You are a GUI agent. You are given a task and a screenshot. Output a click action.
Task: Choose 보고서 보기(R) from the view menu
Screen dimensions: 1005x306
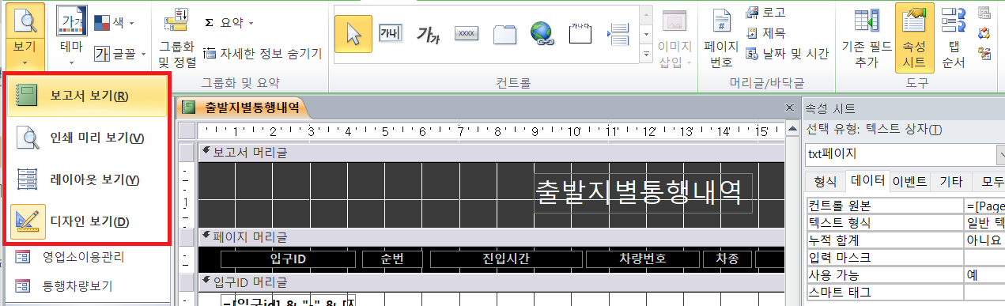pyautogui.click(x=87, y=96)
